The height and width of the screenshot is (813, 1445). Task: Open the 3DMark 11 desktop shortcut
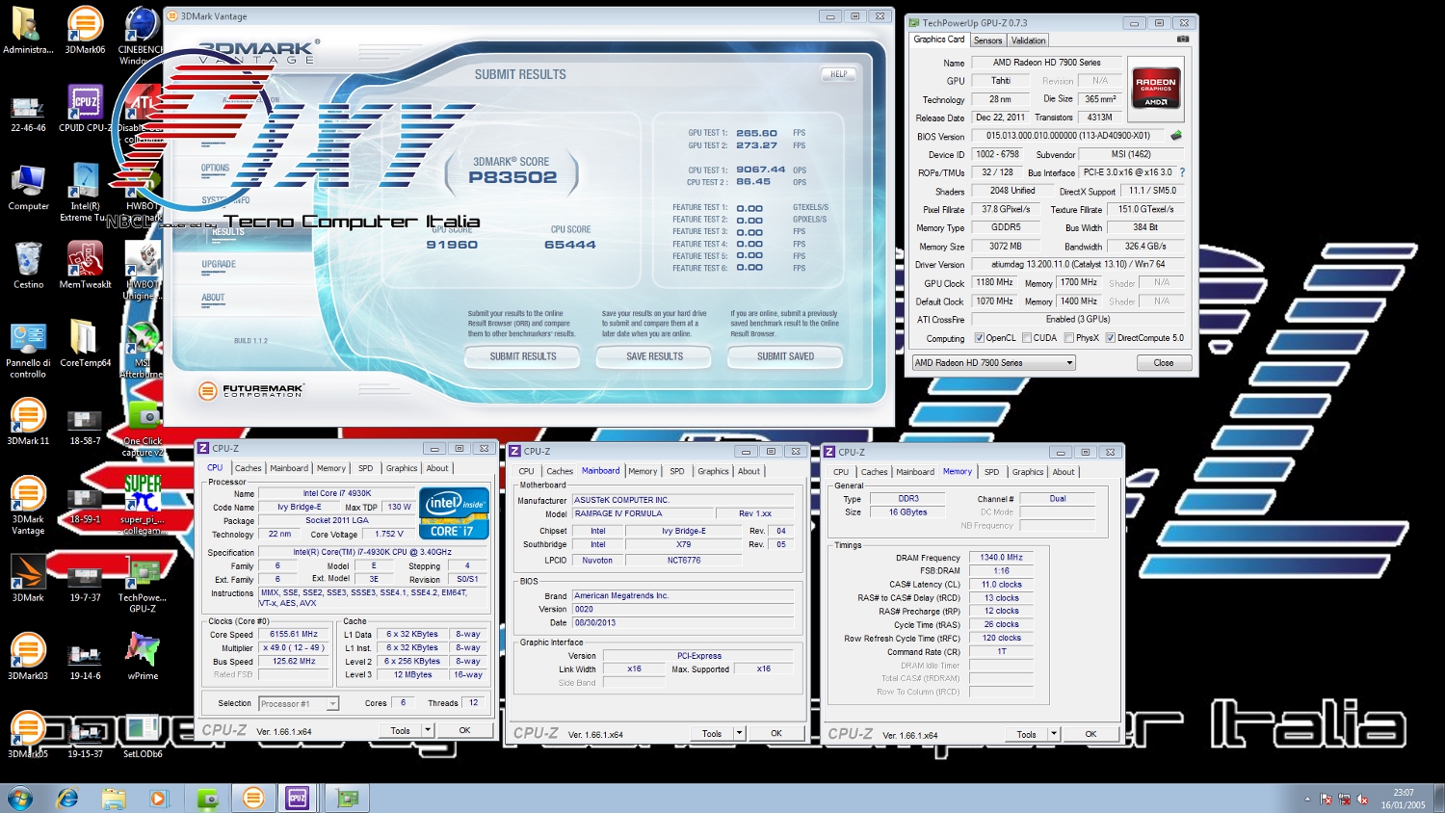28,422
